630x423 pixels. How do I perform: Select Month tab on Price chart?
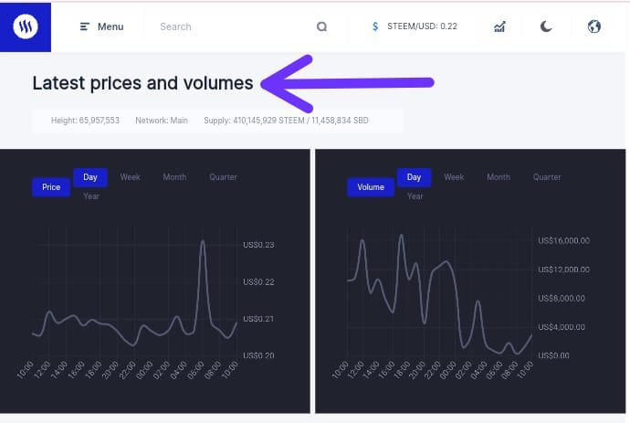[174, 177]
